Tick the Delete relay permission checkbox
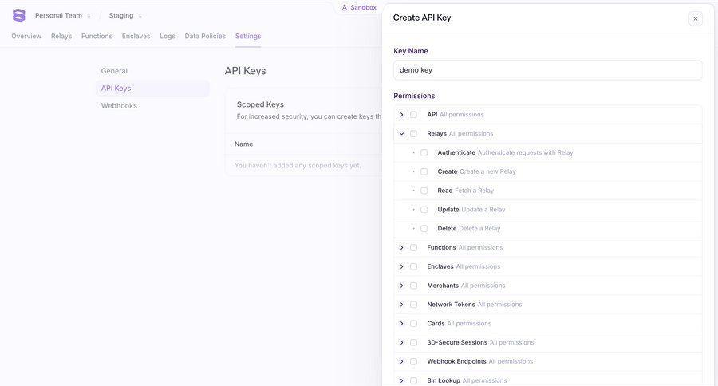The image size is (718, 386). pos(424,229)
